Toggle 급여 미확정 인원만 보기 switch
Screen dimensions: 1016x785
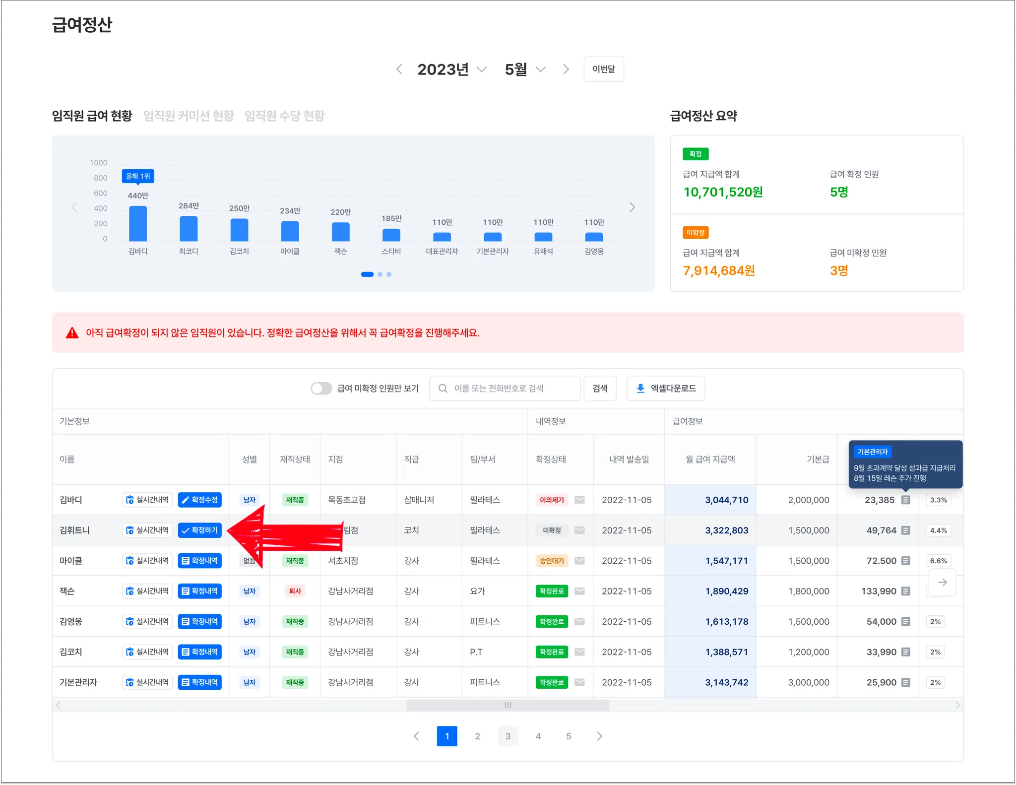tap(321, 389)
